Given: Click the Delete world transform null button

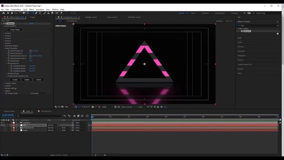Looking at the screenshot, I should 27,80.
